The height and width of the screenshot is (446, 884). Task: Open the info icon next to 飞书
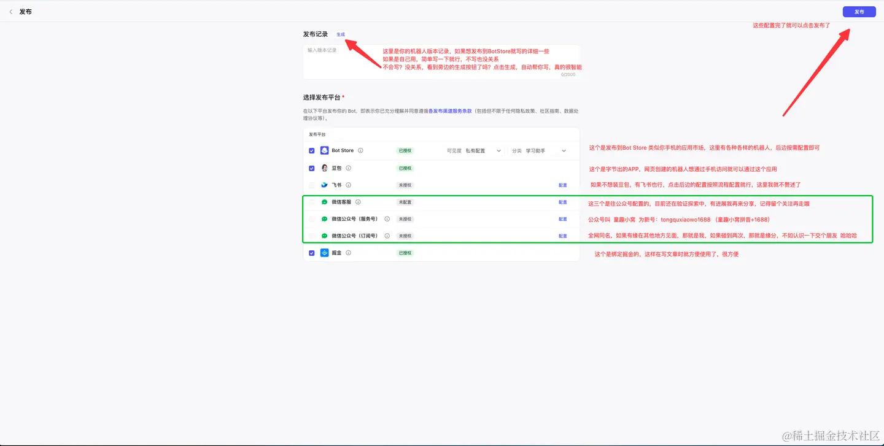pos(348,185)
